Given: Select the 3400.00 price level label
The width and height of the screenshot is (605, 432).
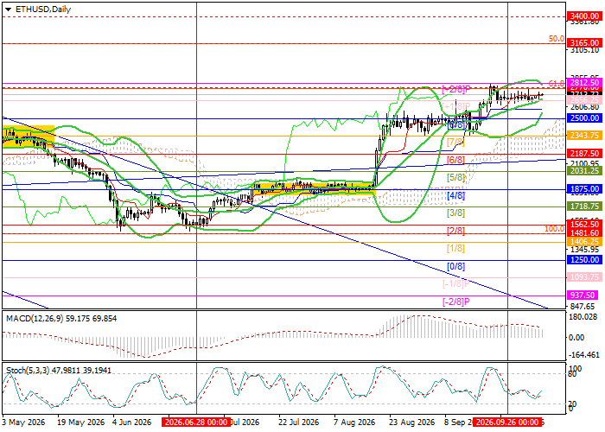Looking at the screenshot, I should coord(584,16).
